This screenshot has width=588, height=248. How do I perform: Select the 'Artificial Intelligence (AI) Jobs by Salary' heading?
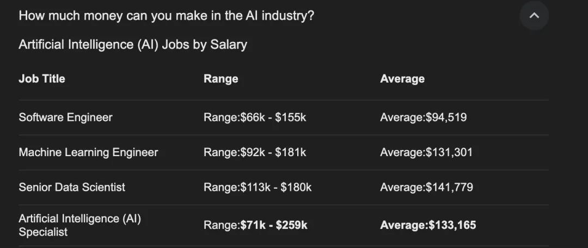(133, 45)
